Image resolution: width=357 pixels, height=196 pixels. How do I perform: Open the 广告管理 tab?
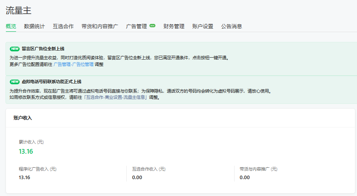tap(137, 27)
